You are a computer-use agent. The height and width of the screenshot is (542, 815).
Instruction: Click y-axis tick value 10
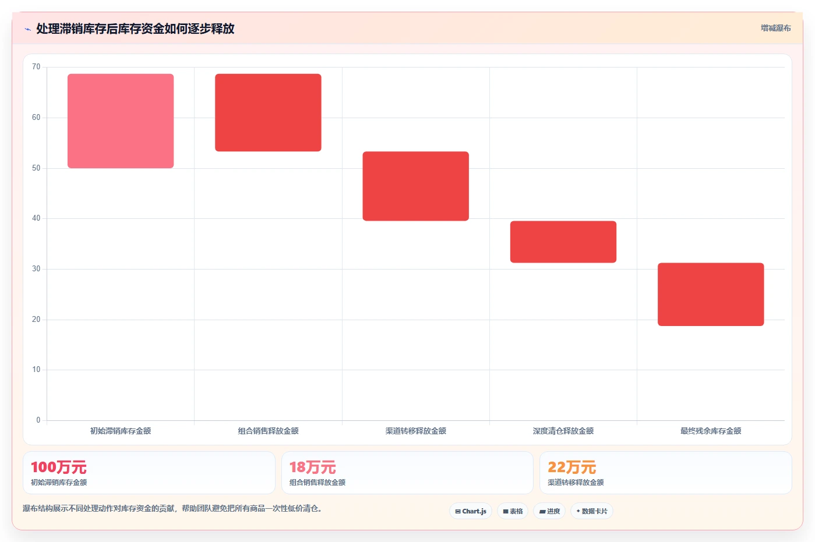click(x=36, y=370)
